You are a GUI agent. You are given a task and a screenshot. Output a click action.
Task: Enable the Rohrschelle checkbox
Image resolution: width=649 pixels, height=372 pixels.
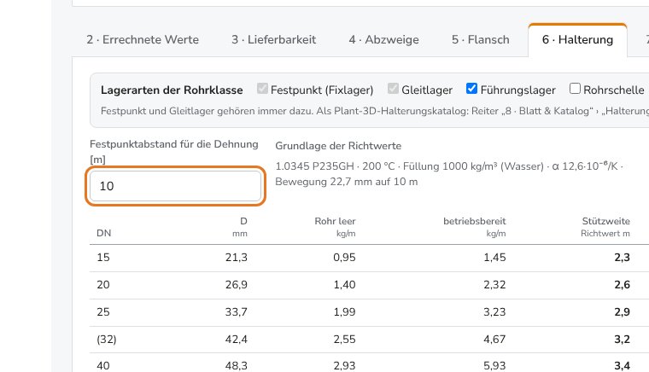click(x=575, y=89)
